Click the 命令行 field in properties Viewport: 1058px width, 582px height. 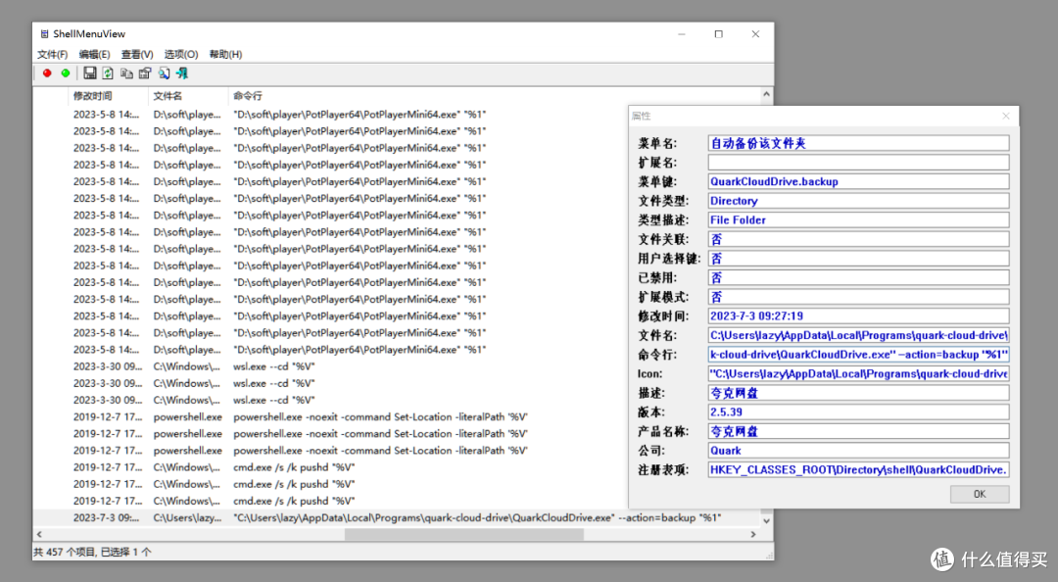(x=858, y=355)
